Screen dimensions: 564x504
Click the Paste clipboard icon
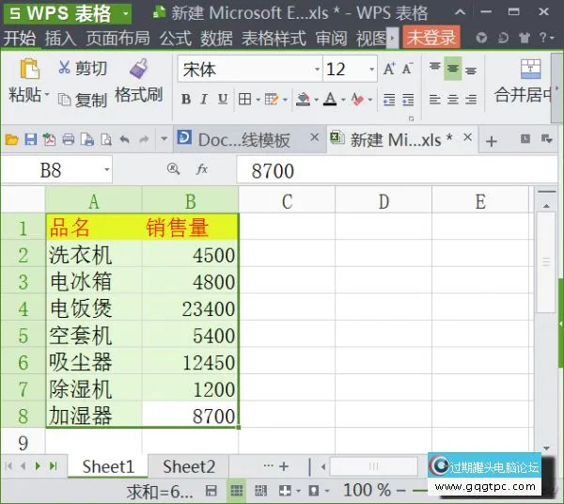[29, 69]
